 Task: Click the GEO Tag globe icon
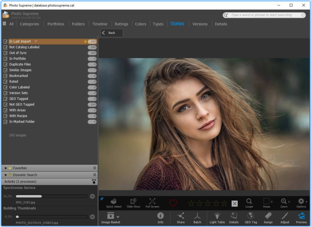point(251,218)
